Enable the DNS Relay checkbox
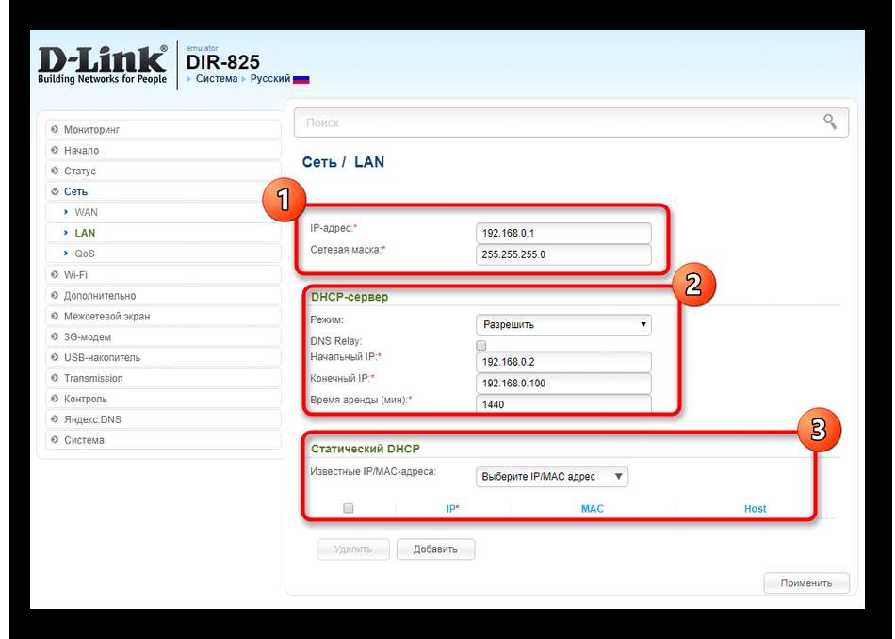This screenshot has width=895, height=639. tap(481, 346)
